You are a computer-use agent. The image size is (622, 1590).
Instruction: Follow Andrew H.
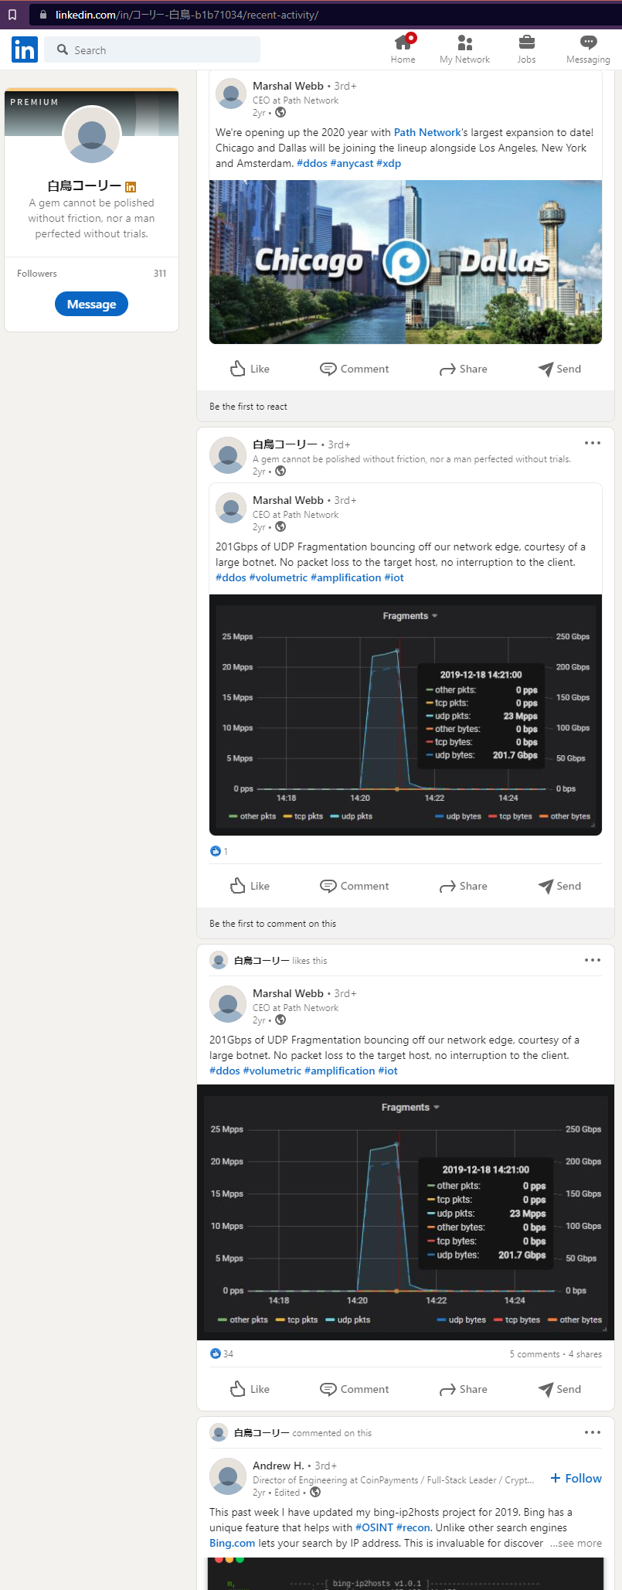coord(576,1478)
